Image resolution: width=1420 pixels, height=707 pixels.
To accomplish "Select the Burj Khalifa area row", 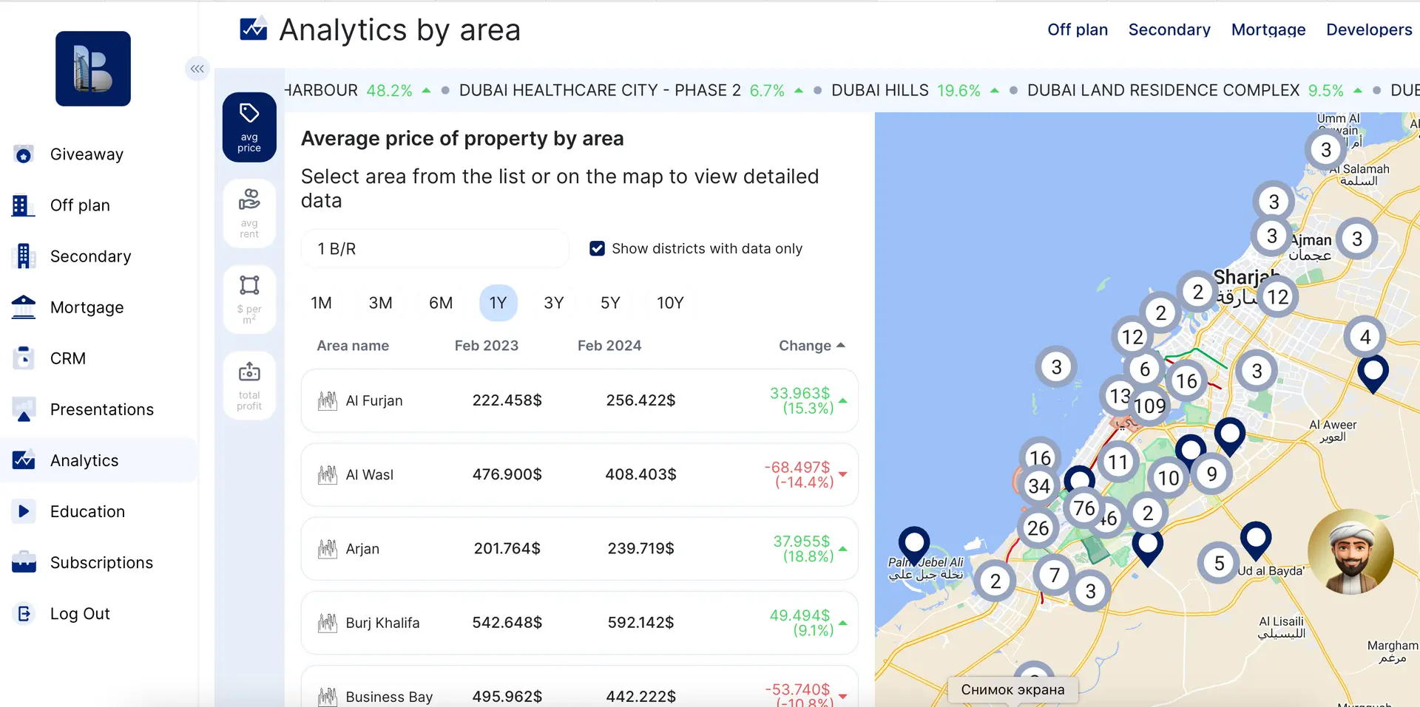I will coord(579,623).
